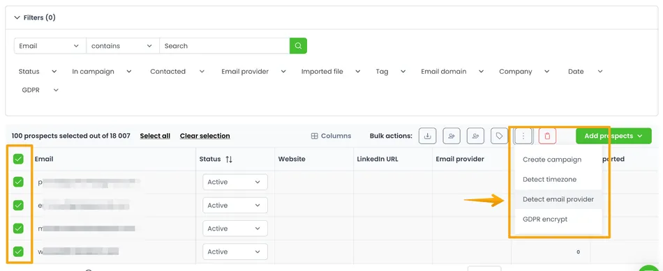The width and height of the screenshot is (663, 271).
Task: Expand the Tag filter dropdown
Action: (x=391, y=71)
